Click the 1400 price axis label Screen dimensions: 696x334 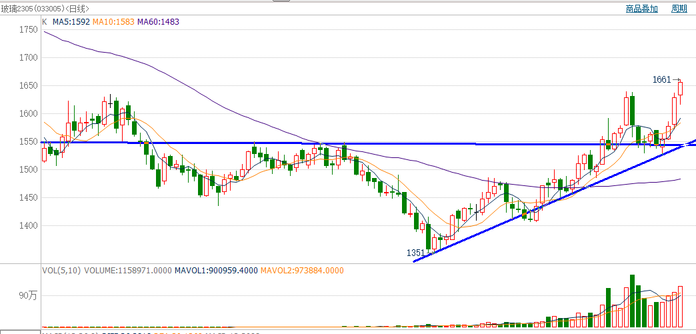point(29,225)
